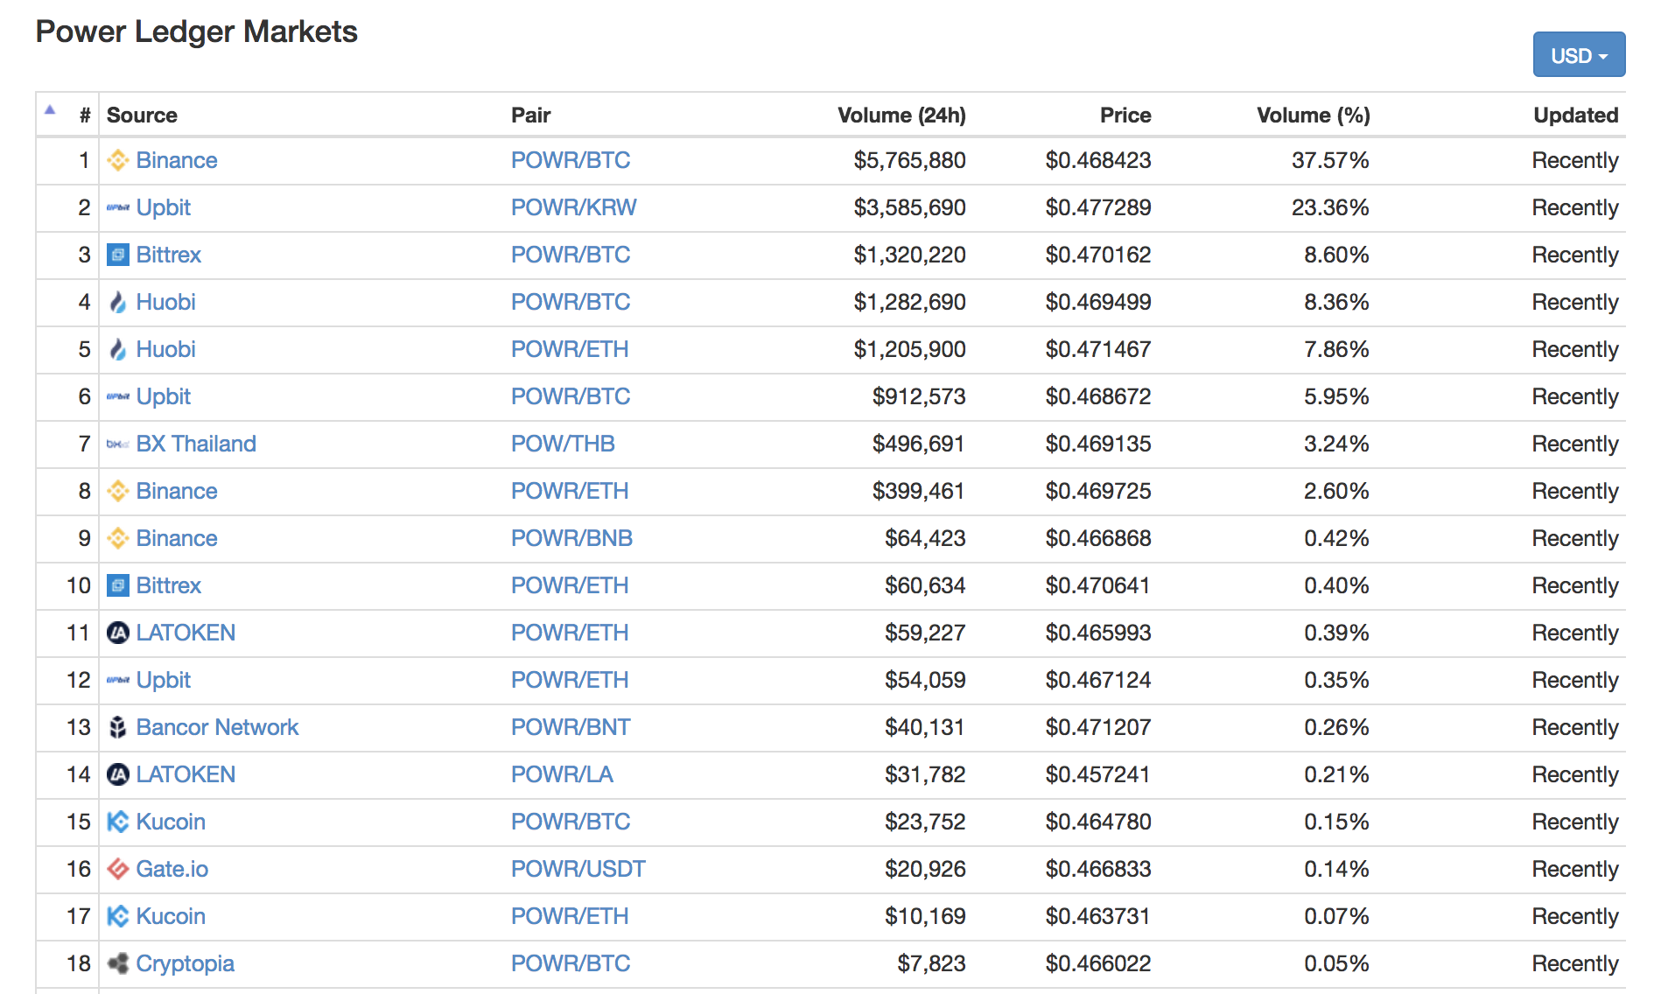Click Huobi flame icon in row 4
This screenshot has width=1675, height=994.
click(117, 302)
